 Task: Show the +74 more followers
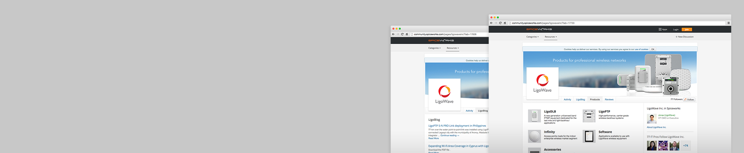pos(685,146)
